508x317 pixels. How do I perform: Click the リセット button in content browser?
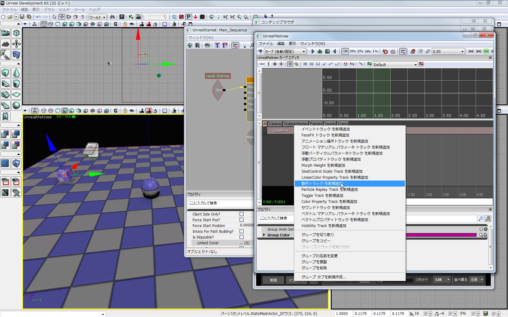click(x=422, y=280)
